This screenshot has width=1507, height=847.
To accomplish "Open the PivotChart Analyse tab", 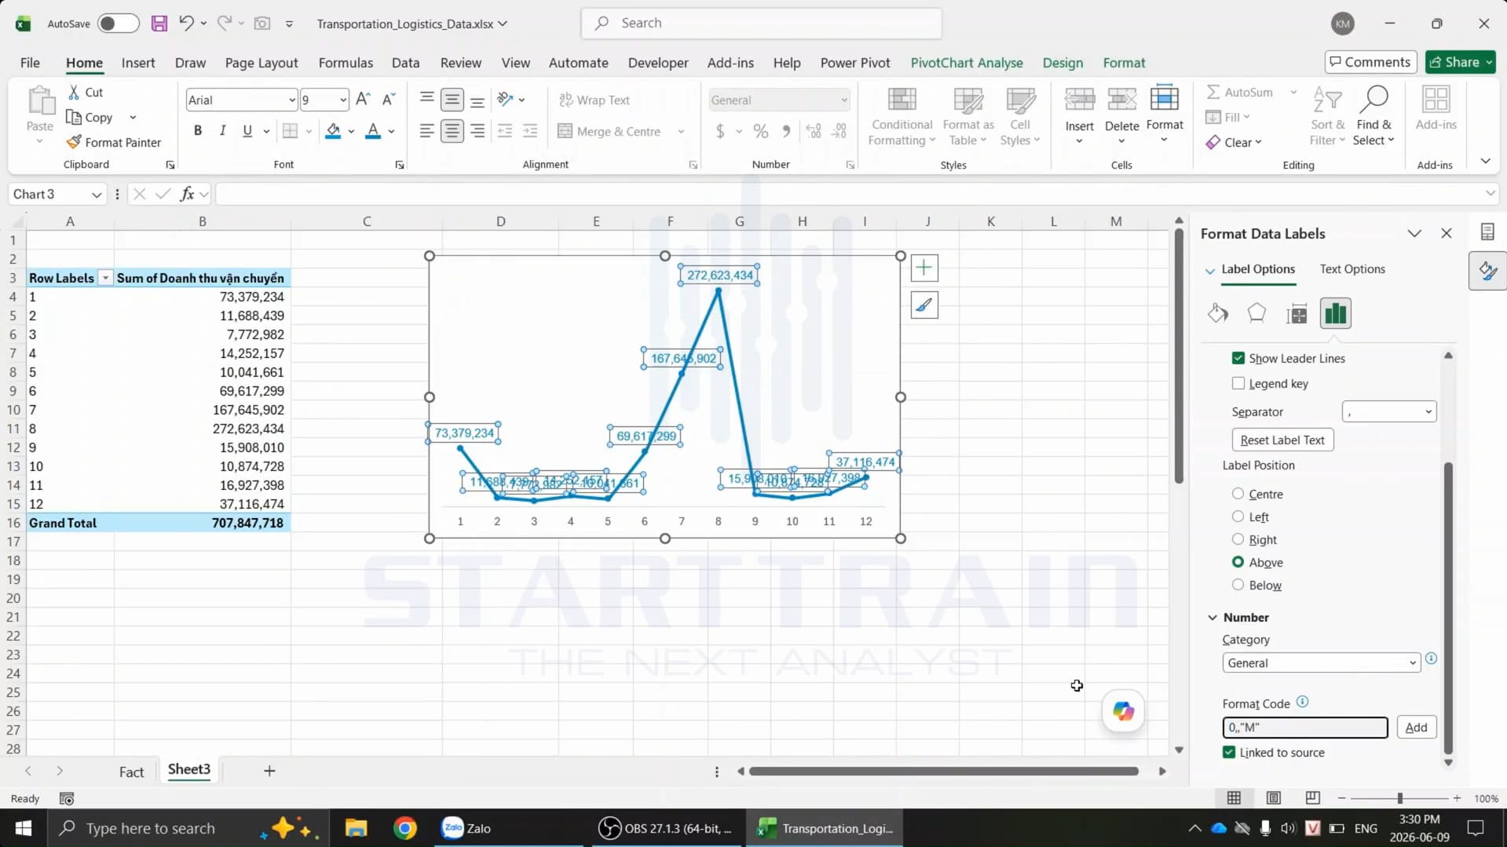I will 967,63.
